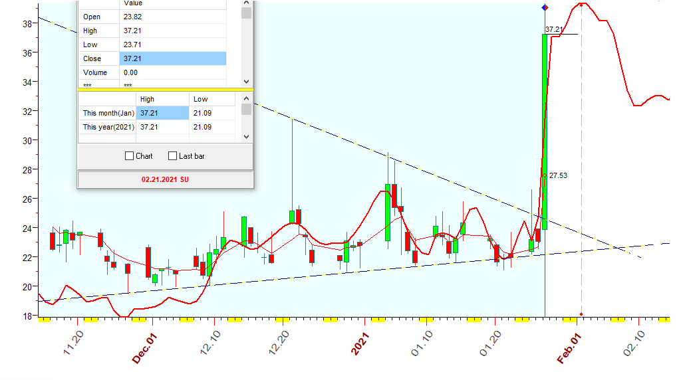Viewport: 687px width, 380px height.
Task: Click the High column header in lower table
Action: (x=162, y=99)
